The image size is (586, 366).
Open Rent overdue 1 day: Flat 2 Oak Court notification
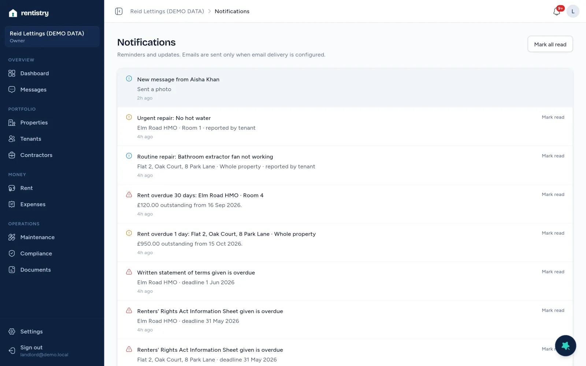(226, 234)
